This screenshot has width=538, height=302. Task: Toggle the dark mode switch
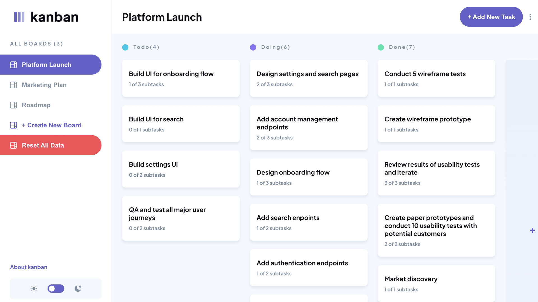click(56, 289)
